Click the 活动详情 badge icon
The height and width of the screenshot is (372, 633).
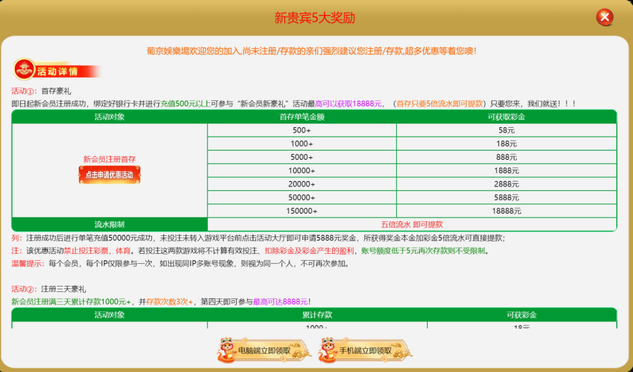pos(24,69)
